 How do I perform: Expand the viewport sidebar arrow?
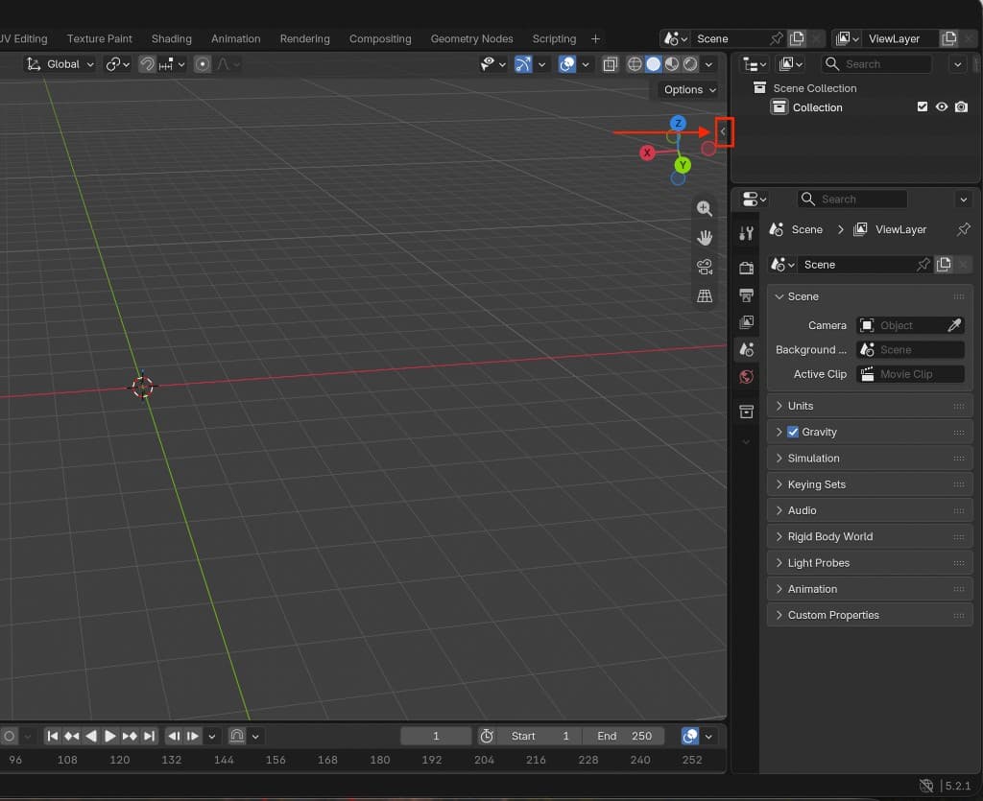(x=723, y=131)
